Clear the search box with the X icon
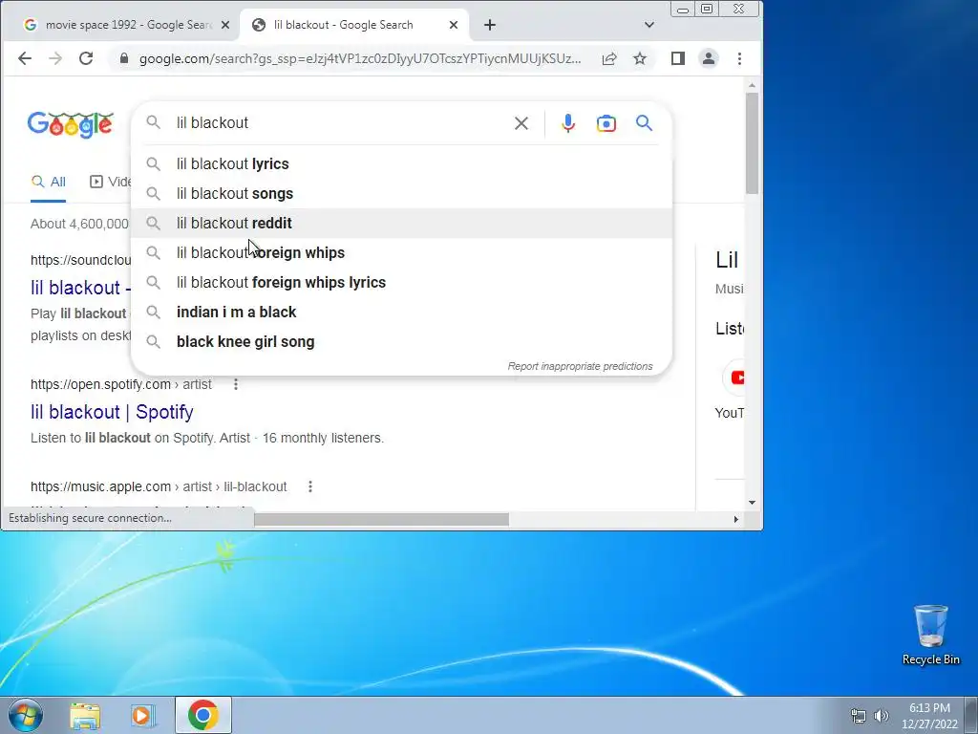The image size is (978, 734). [521, 123]
